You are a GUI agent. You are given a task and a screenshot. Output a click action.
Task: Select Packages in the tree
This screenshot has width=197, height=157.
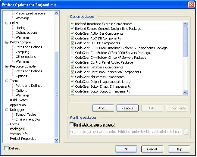17,129
